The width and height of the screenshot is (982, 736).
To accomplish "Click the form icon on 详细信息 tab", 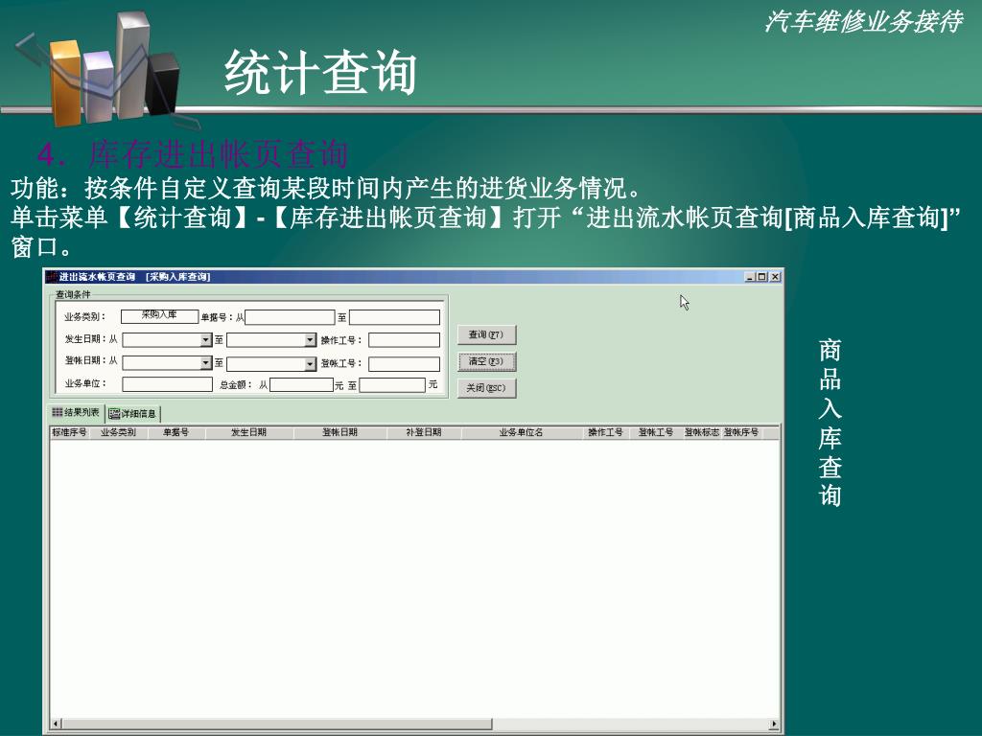I will pos(114,414).
